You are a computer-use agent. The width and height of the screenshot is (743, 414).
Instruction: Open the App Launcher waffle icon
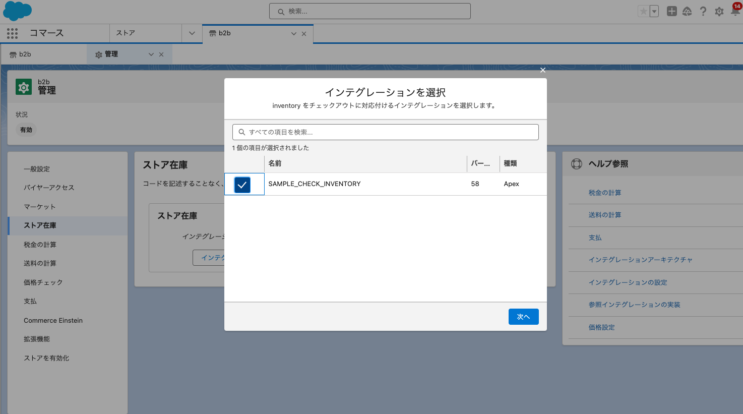[x=12, y=33]
